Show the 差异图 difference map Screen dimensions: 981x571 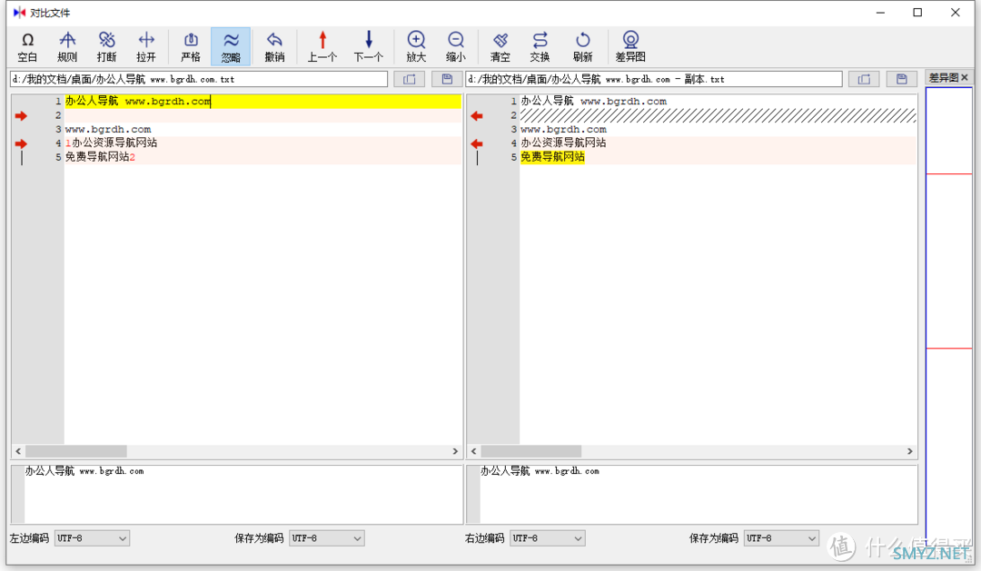pyautogui.click(x=630, y=47)
